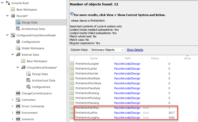The width and height of the screenshot is (198, 122).
Task: Click the ChangeCurrentScenario block icon
Action: click(18, 93)
